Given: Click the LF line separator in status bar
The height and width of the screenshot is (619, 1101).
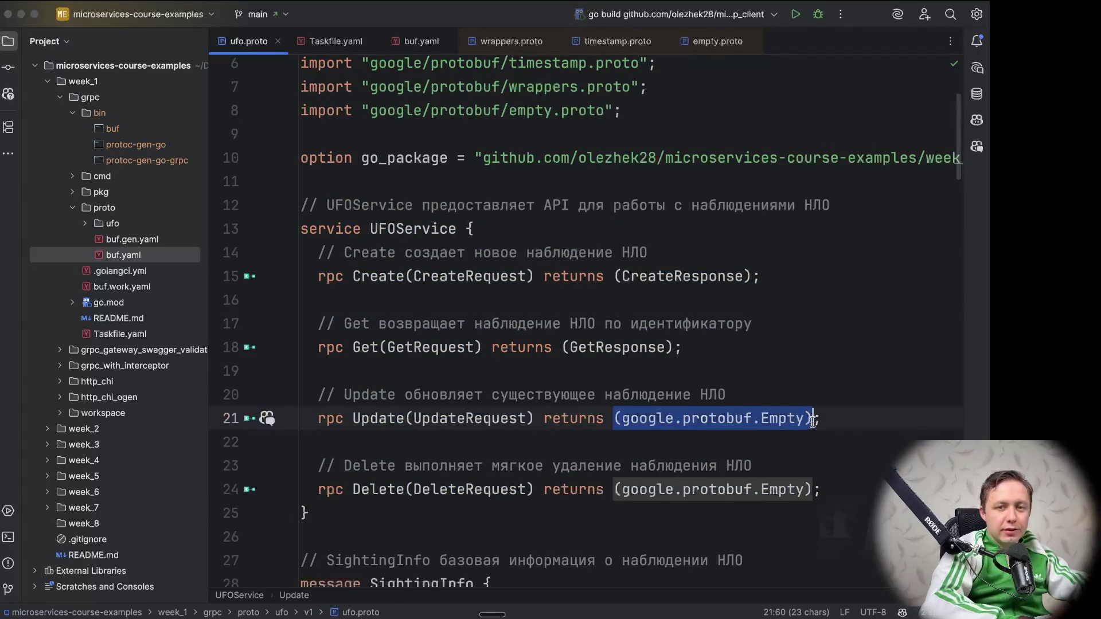Looking at the screenshot, I should click(x=844, y=612).
